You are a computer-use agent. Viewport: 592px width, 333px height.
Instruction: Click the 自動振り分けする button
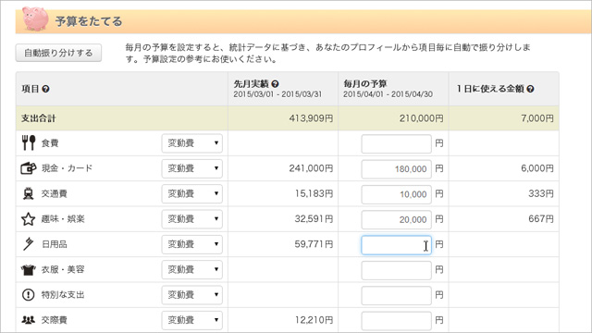[x=58, y=53]
